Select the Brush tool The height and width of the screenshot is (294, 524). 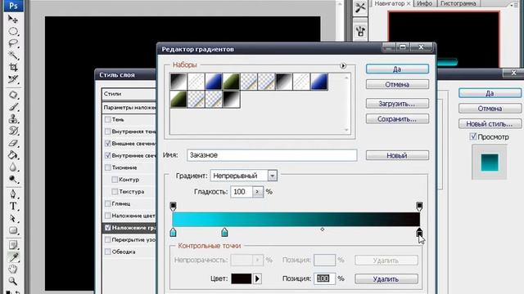click(13, 107)
